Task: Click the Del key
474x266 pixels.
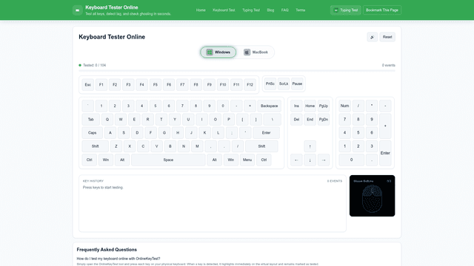Action: 296,120
